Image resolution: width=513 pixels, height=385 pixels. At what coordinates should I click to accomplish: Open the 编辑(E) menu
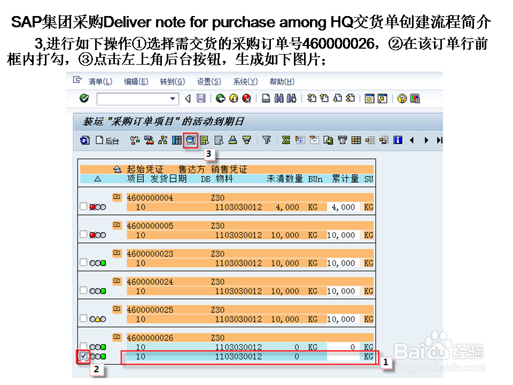[x=136, y=81]
